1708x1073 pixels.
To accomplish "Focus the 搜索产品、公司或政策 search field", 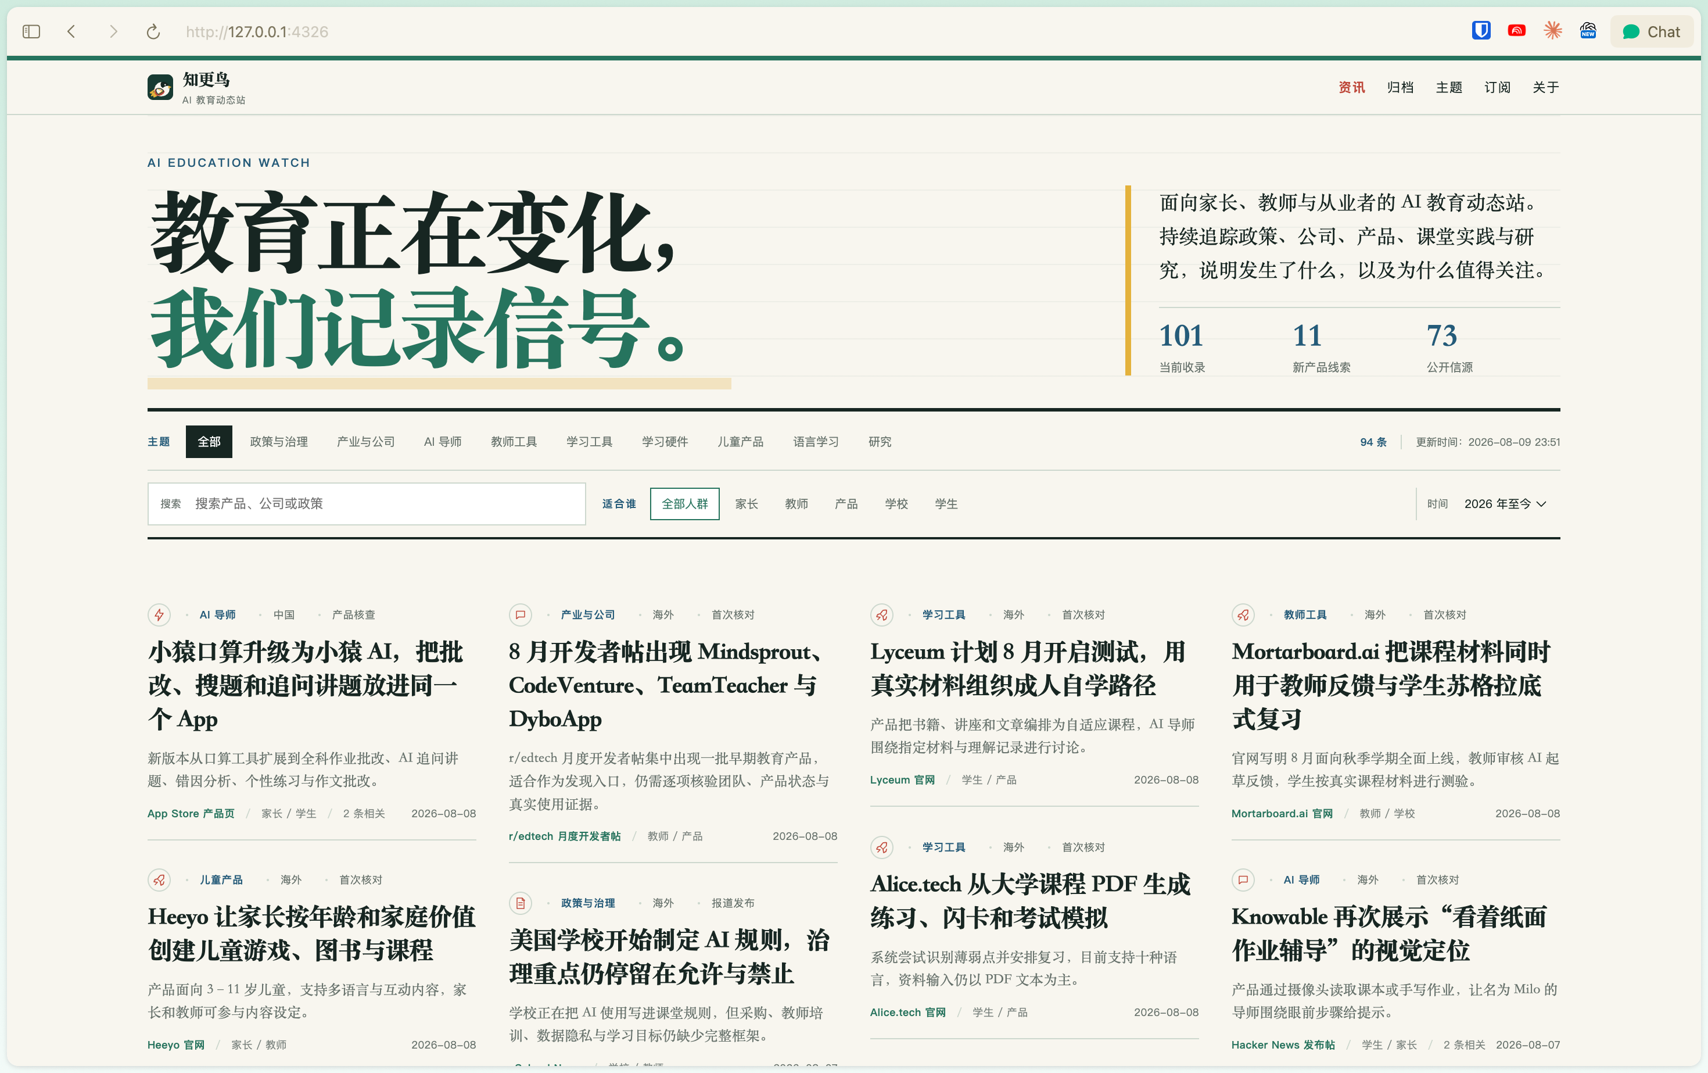I will 367,504.
